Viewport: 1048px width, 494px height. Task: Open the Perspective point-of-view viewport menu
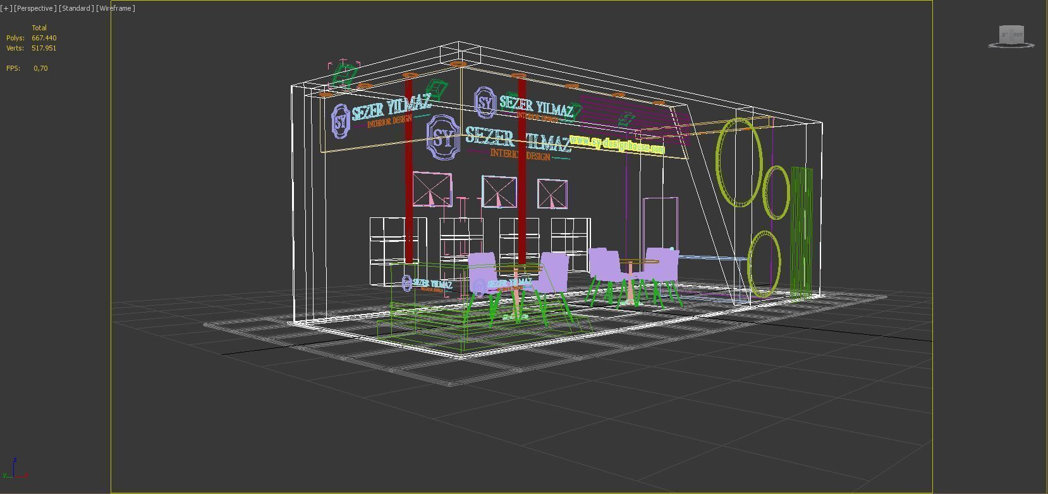(x=35, y=8)
